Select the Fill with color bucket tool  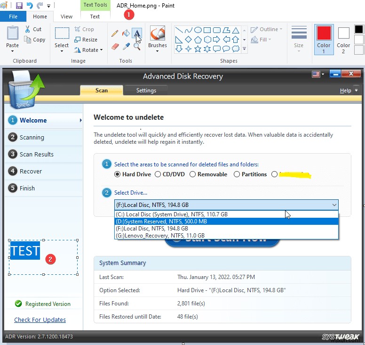(x=126, y=33)
